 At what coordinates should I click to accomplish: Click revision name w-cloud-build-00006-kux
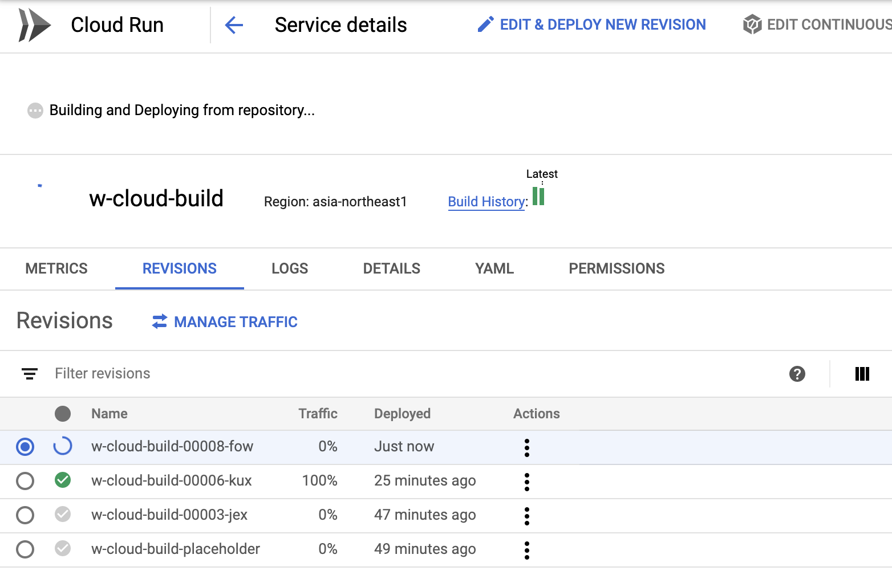(x=172, y=480)
